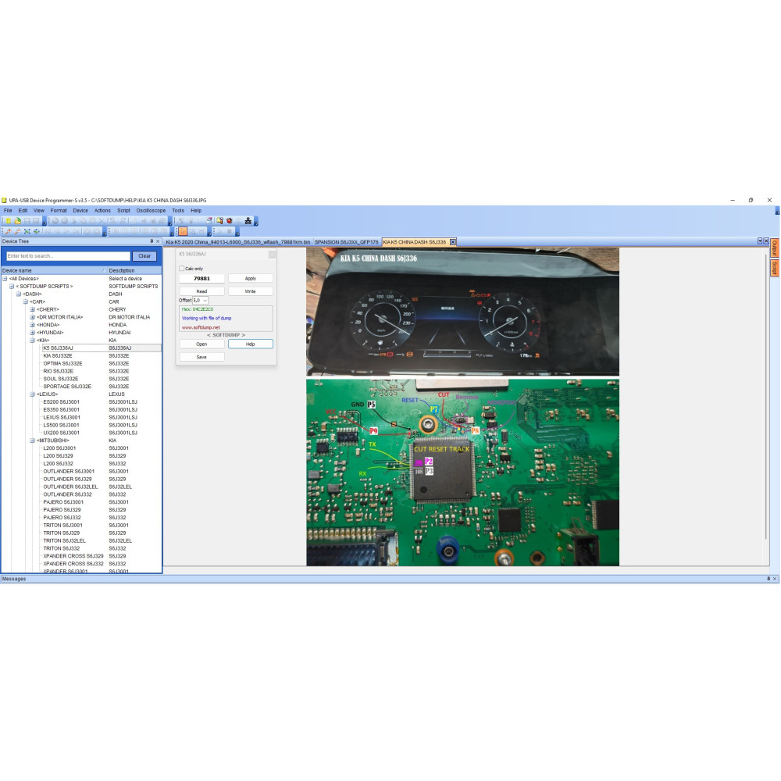The image size is (781, 781).
Task: Open the Device menu
Action: 80,211
